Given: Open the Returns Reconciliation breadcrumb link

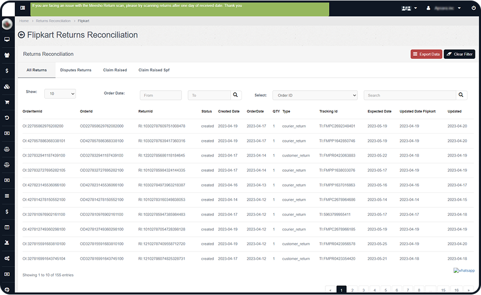Looking at the screenshot, I should pyautogui.click(x=53, y=21).
